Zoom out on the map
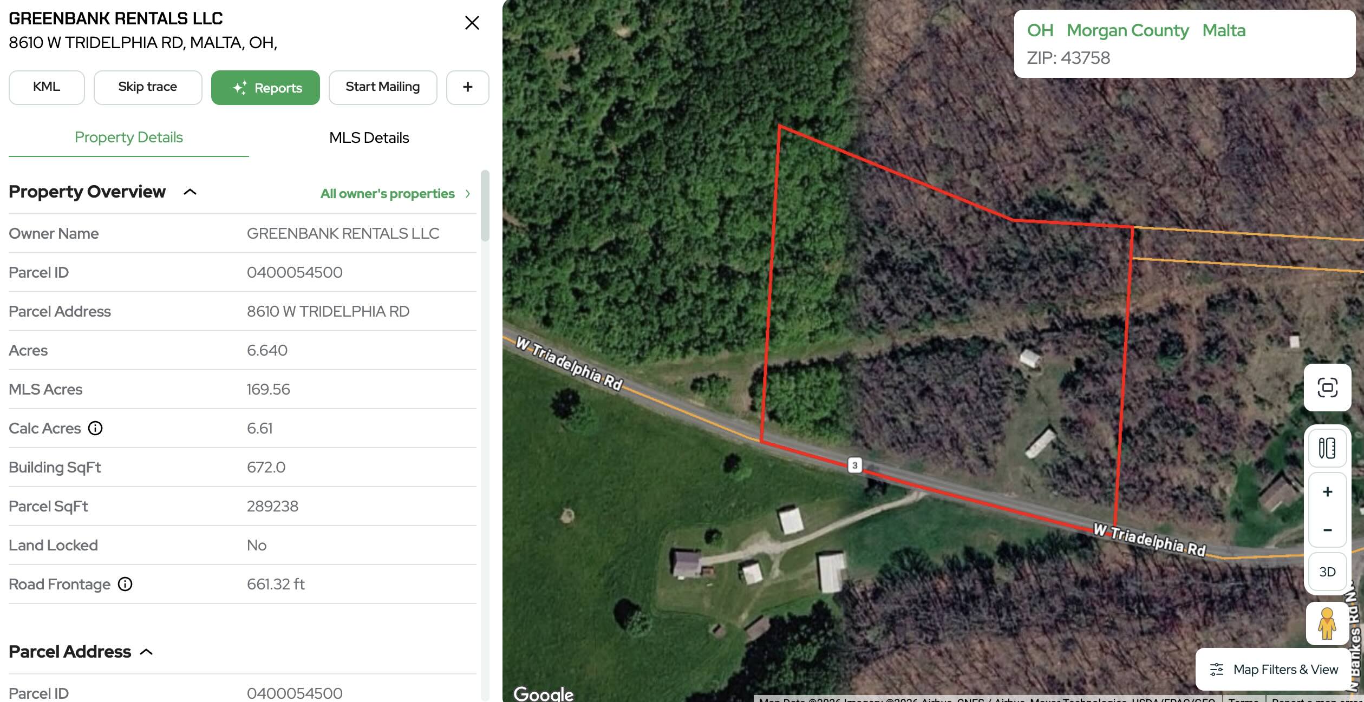This screenshot has height=702, width=1364. [x=1327, y=530]
